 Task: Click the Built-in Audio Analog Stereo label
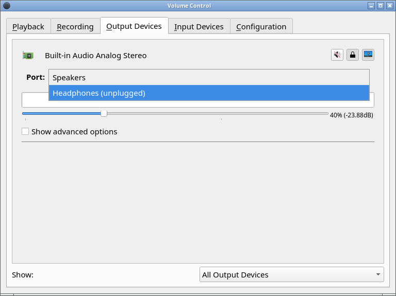coord(95,56)
